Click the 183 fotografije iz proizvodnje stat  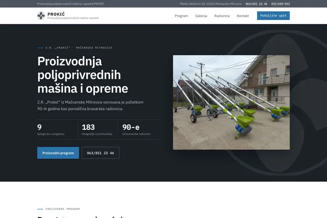coord(98,129)
